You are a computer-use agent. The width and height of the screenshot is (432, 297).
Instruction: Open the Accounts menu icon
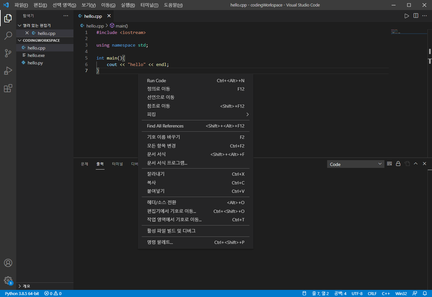point(8,263)
